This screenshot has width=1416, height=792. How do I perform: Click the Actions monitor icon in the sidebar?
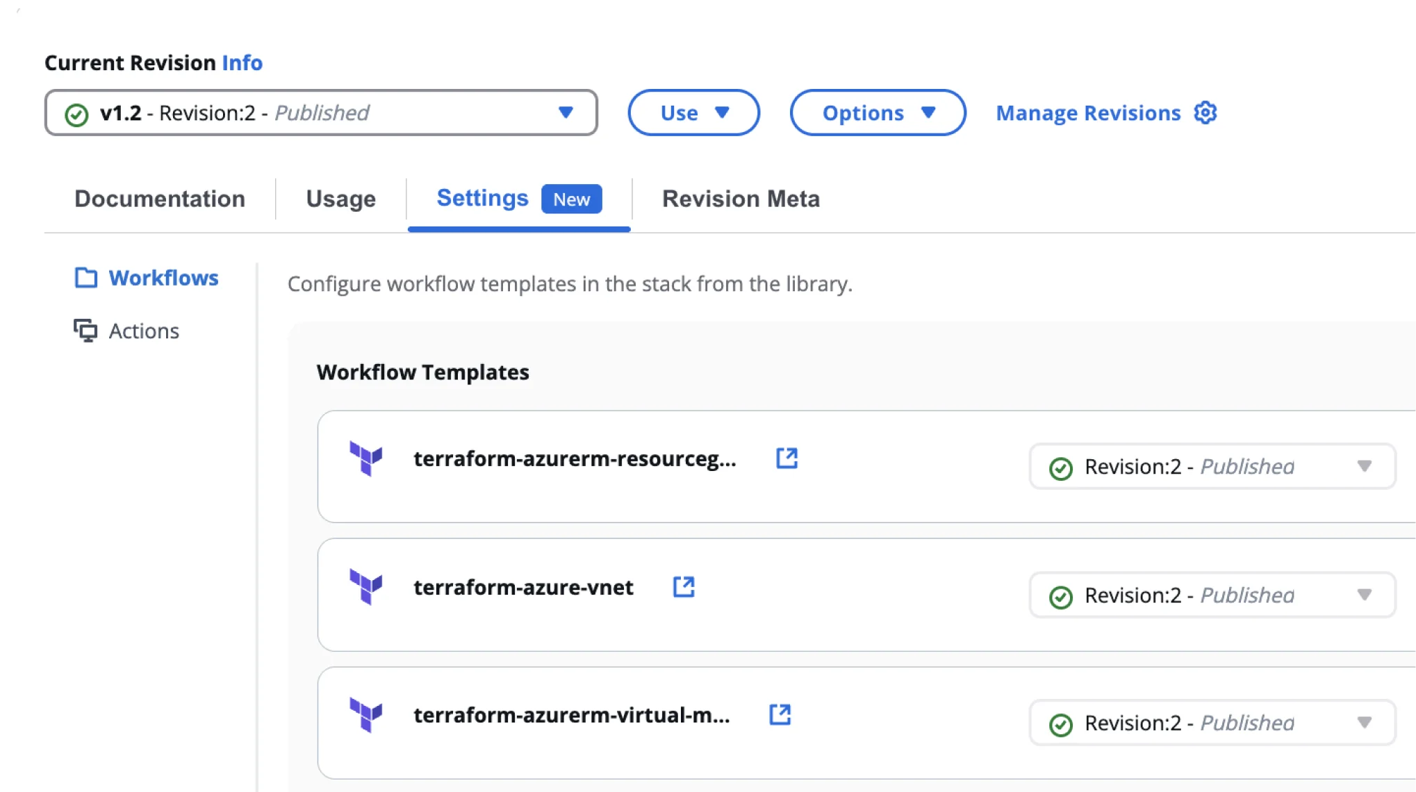pos(86,331)
